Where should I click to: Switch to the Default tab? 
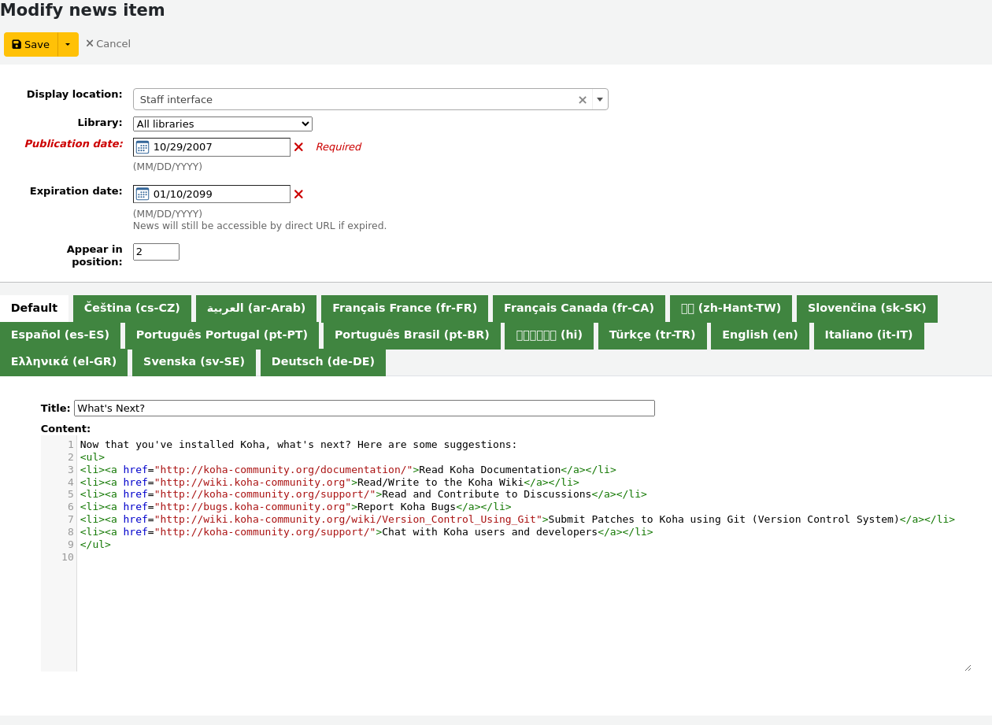(x=35, y=309)
